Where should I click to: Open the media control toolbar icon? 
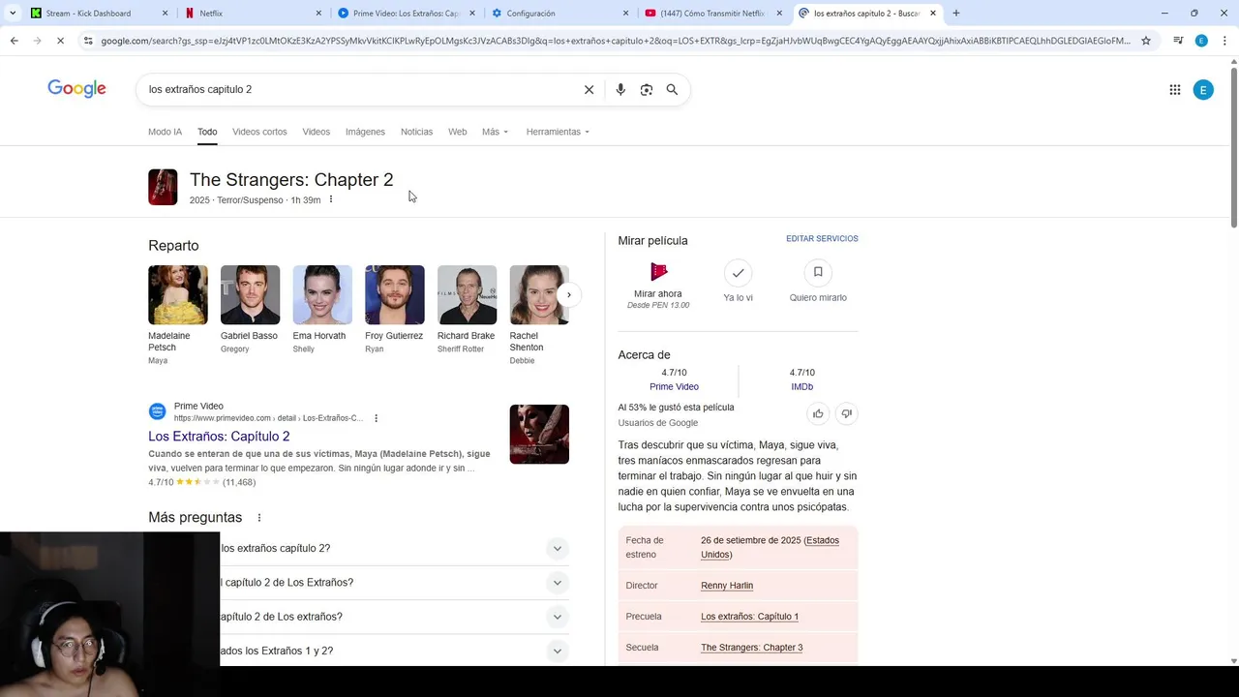tap(1178, 41)
